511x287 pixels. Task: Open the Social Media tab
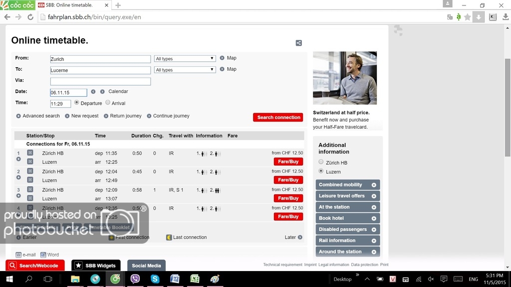click(x=146, y=266)
